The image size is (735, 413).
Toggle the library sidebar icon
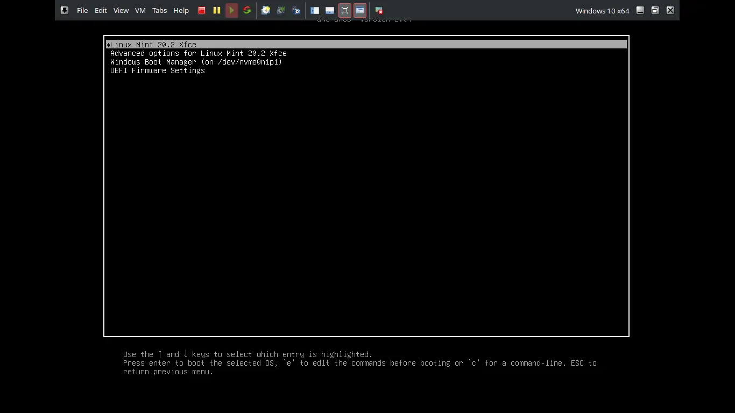[x=315, y=10]
